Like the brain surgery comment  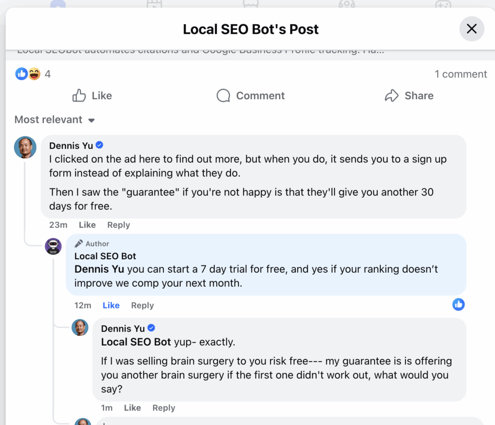tap(132, 408)
